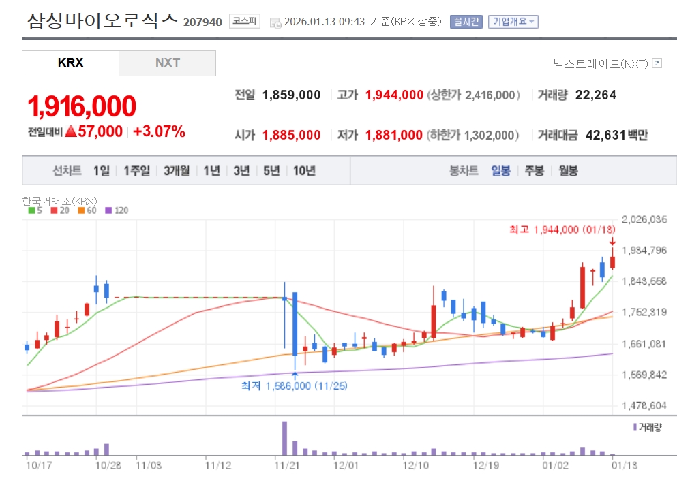Click the 1,478,604 price axis label

tap(644, 405)
